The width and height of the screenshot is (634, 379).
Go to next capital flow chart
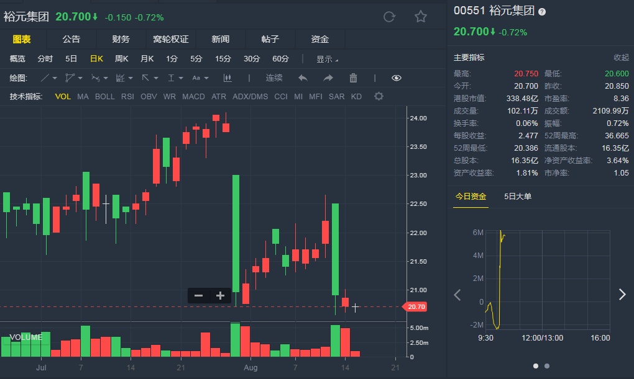(622, 295)
